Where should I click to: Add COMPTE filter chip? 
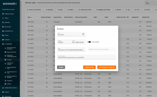coord(70,10)
